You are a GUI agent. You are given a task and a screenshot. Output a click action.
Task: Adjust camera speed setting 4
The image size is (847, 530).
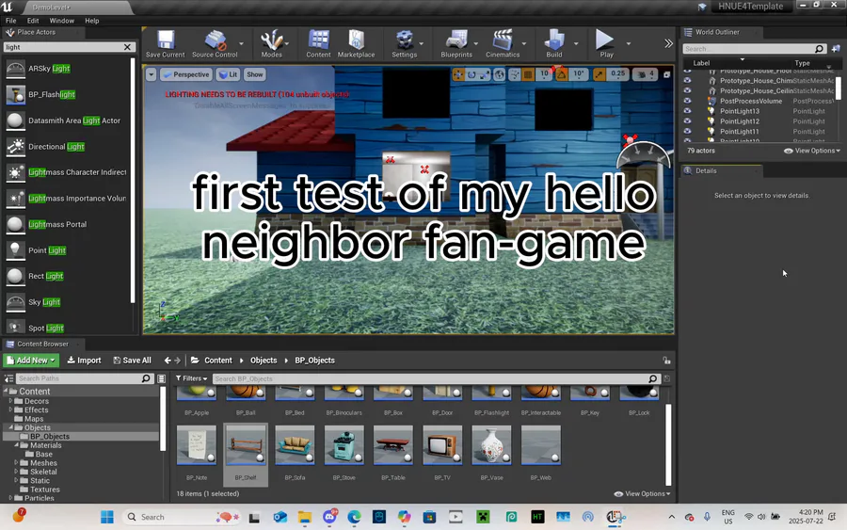coord(646,74)
